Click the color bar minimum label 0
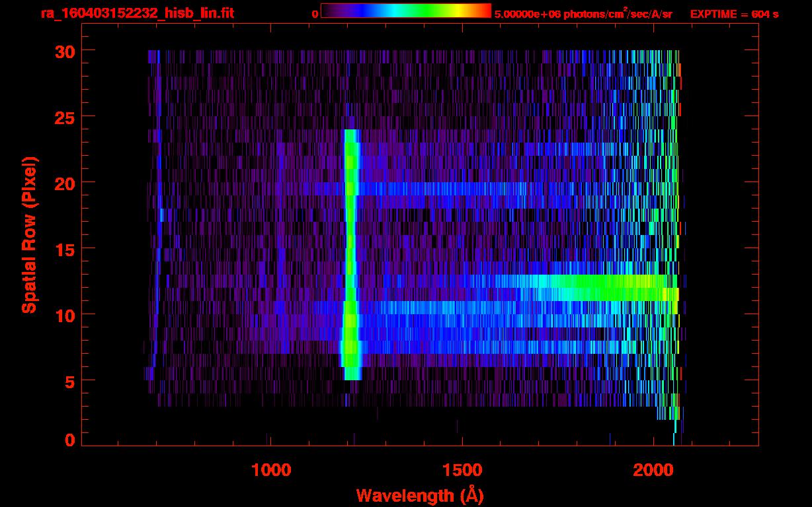The height and width of the screenshot is (507, 812). tap(315, 14)
